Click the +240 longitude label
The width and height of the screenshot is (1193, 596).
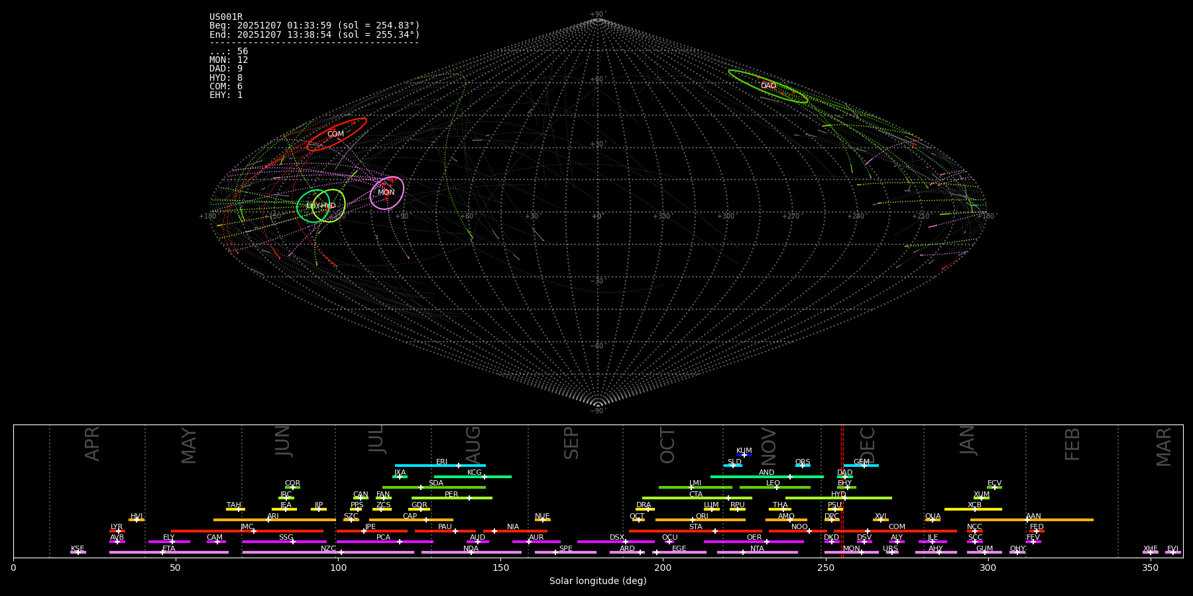coord(856,217)
